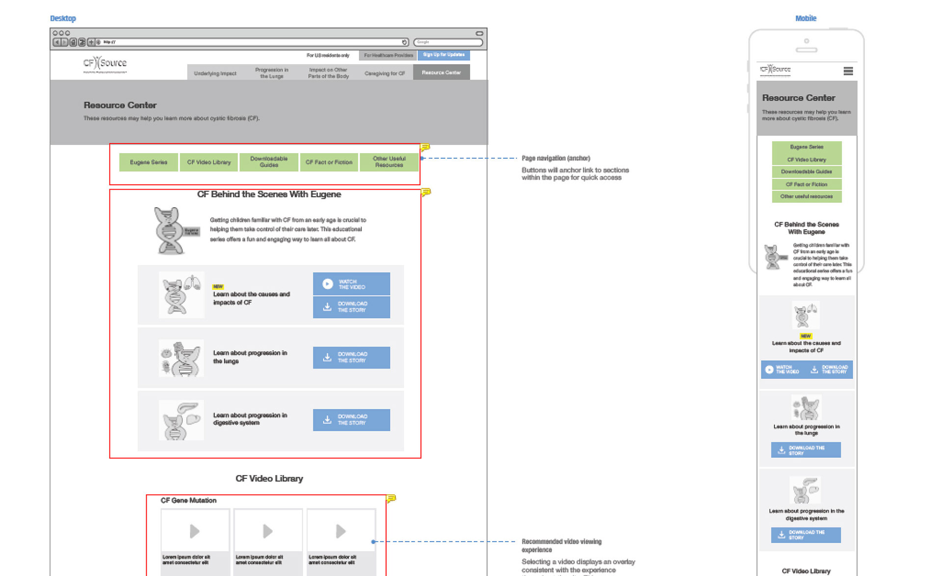The width and height of the screenshot is (942, 576).
Task: Click Download the Story for progression in lungs
Action: click(x=351, y=357)
